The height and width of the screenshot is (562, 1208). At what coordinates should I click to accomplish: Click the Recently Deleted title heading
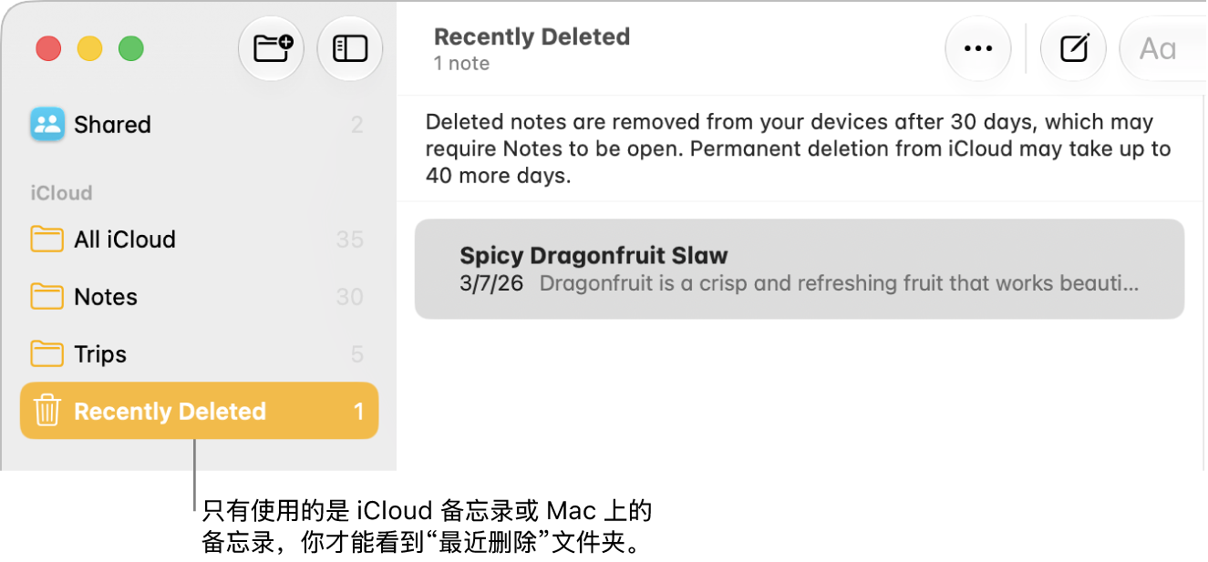[532, 37]
